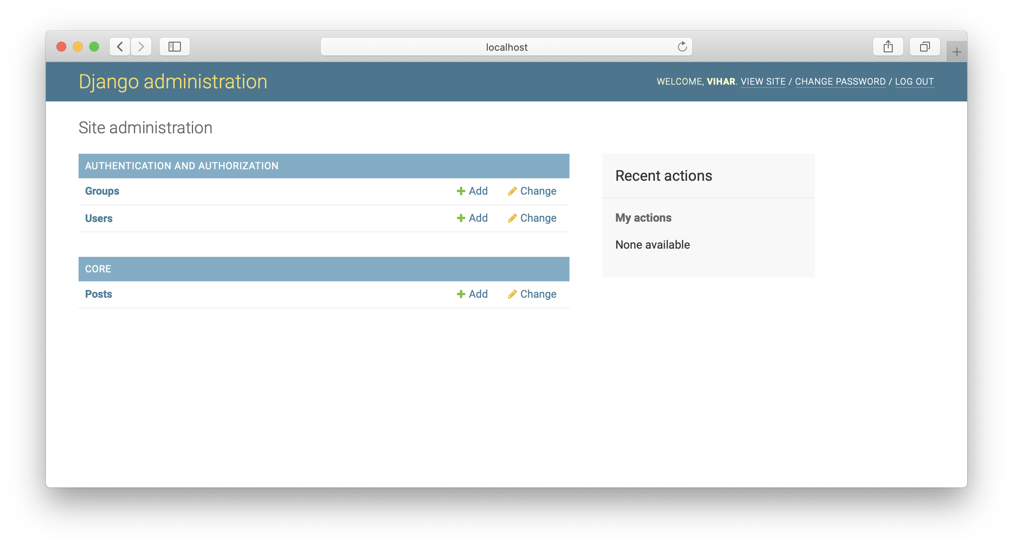
Task: Click Change link for Groups
Action: pos(532,191)
